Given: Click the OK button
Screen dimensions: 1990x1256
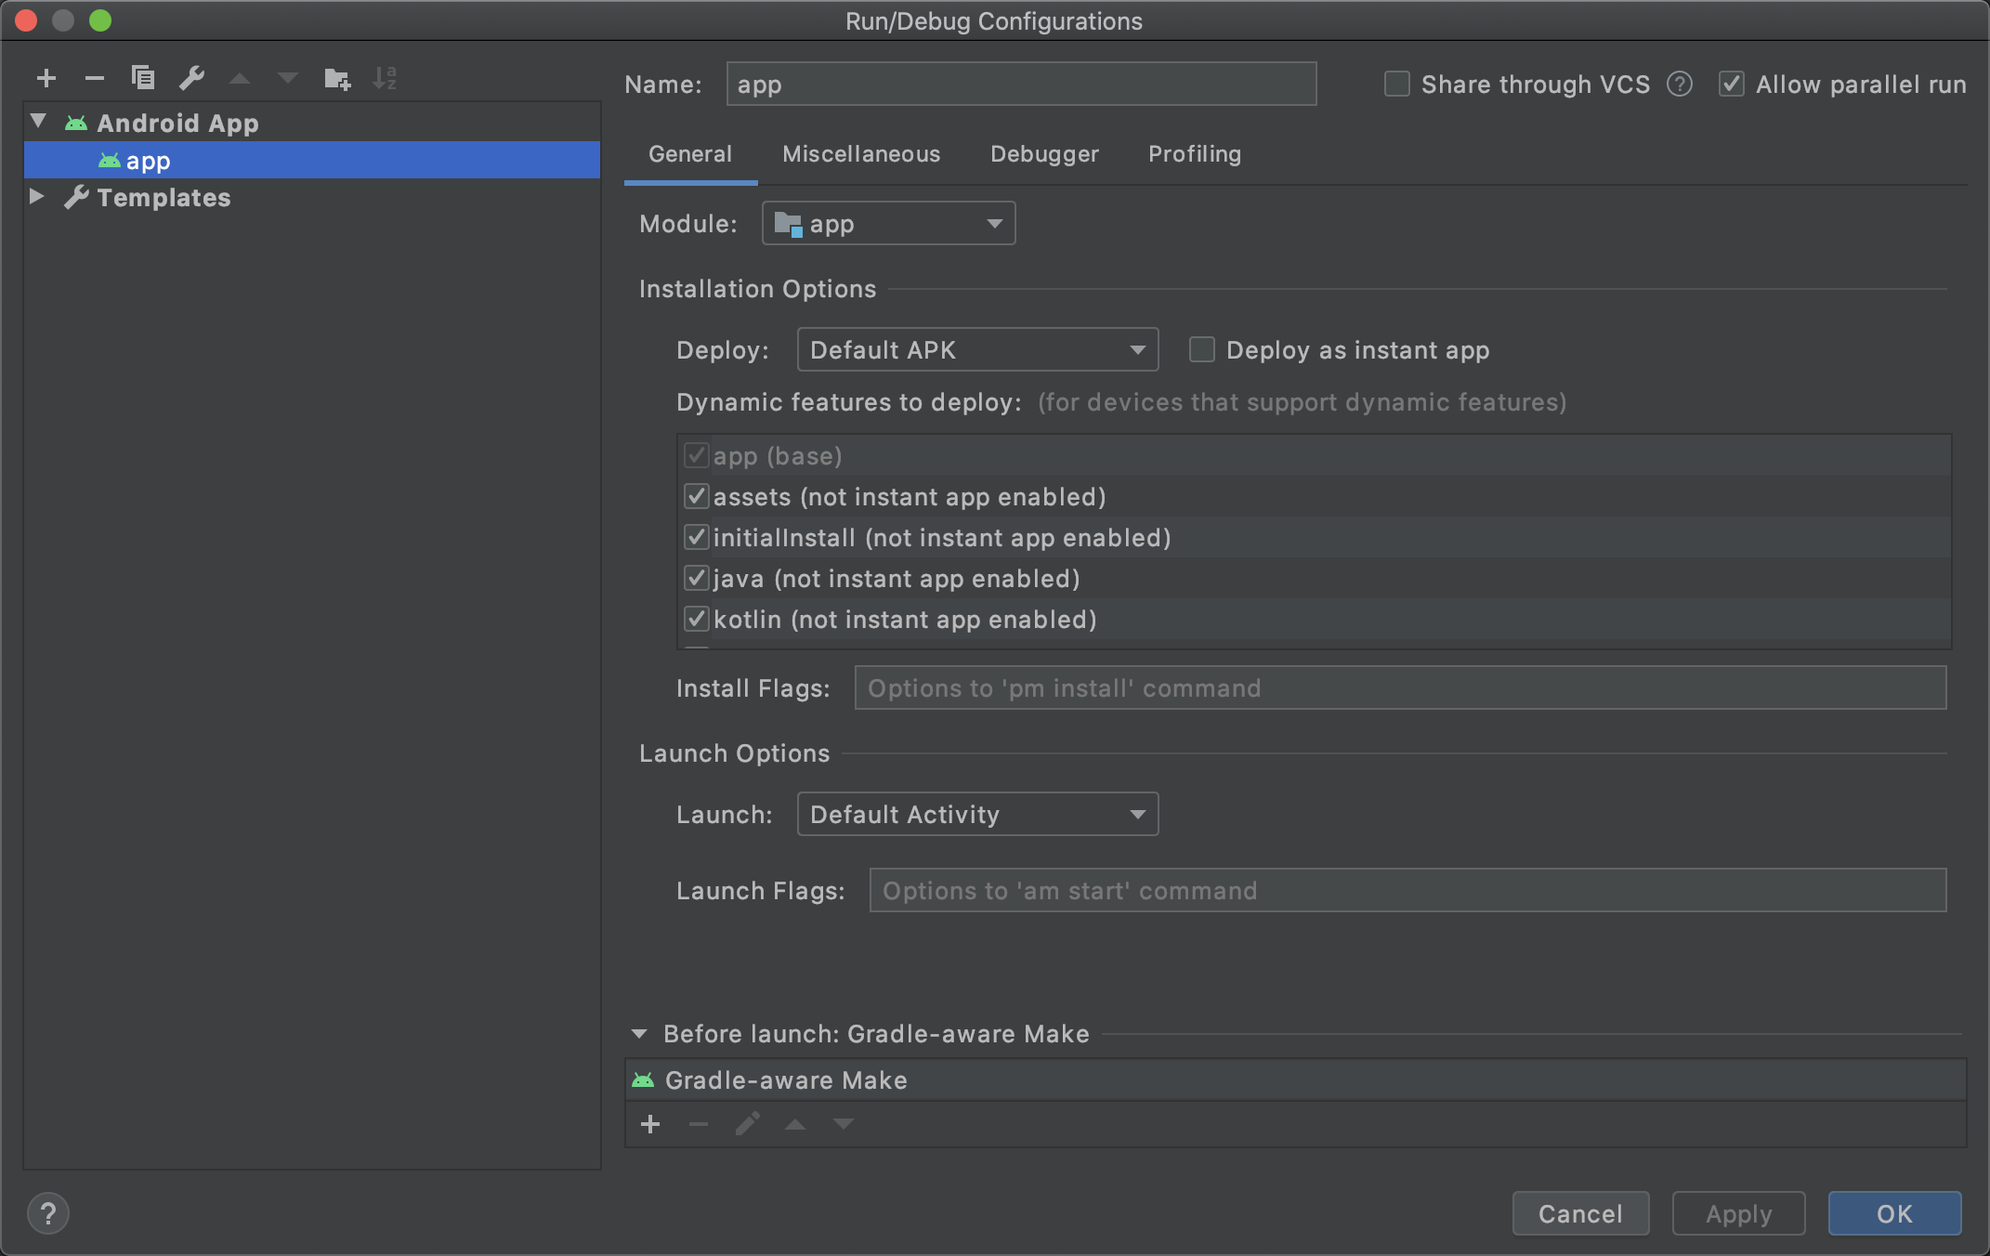Looking at the screenshot, I should [1893, 1213].
